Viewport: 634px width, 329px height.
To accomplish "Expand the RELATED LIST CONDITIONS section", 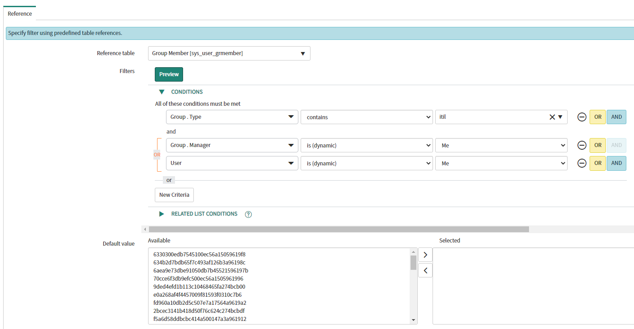I will click(x=162, y=214).
